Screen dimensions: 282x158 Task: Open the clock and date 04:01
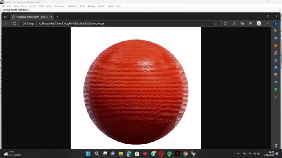pyautogui.click(x=269, y=154)
